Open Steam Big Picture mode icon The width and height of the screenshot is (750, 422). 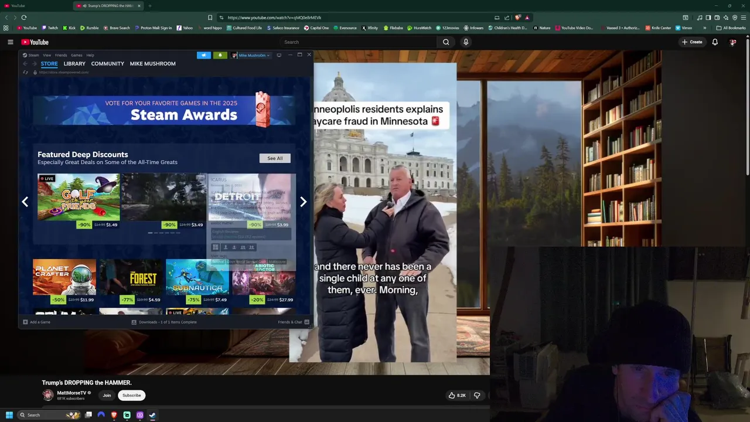pos(279,55)
